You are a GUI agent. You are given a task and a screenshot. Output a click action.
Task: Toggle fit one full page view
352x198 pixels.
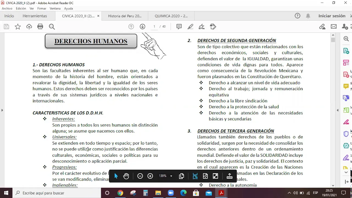click(205, 176)
